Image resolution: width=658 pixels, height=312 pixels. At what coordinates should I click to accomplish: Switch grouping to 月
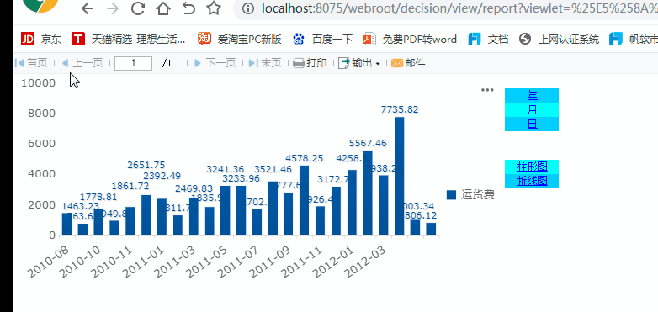coord(532,110)
